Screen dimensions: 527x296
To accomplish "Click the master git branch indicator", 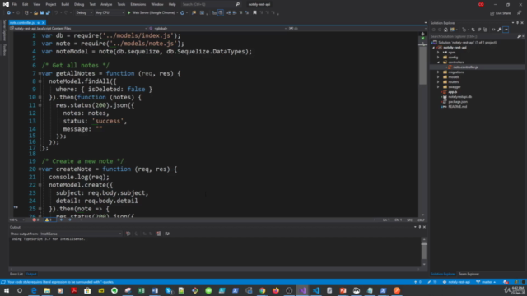I will [x=486, y=282].
